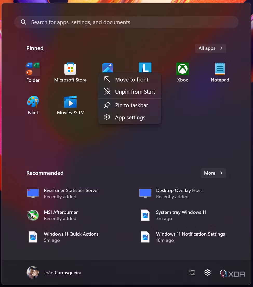Viewport: 253px width, 287px height.
Task: Open the File Explorer icon near profile
Action: (x=192, y=272)
